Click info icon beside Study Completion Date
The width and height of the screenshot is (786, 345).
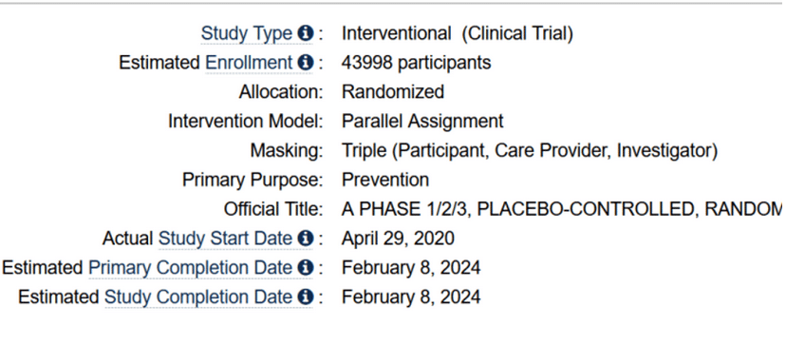coord(306,297)
